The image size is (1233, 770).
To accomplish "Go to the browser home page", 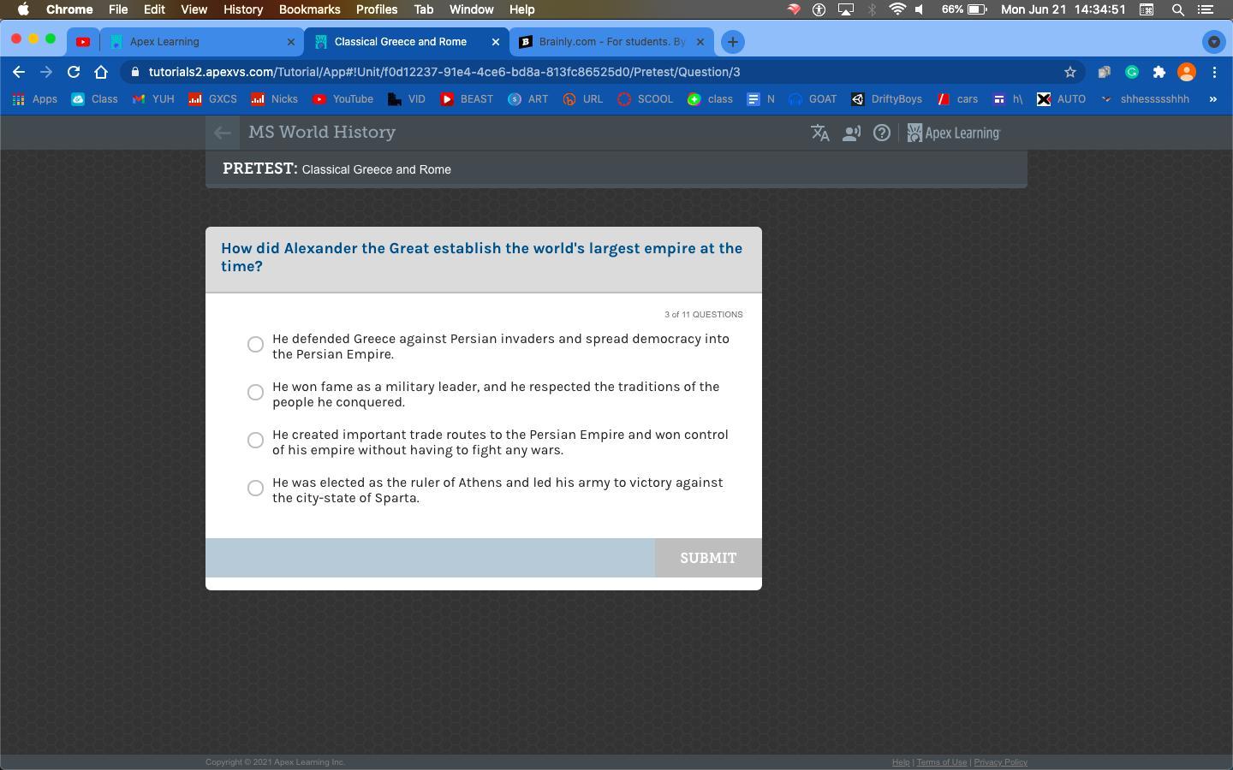I will pyautogui.click(x=101, y=72).
